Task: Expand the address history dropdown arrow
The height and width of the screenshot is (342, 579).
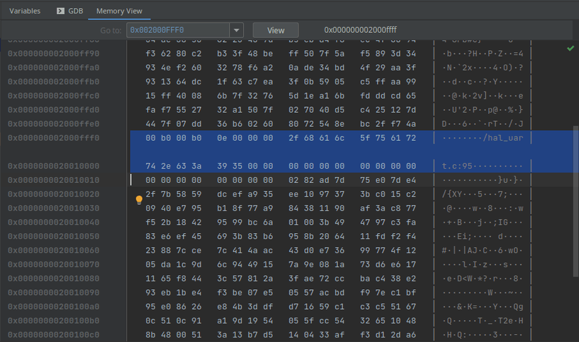Action: (x=236, y=30)
